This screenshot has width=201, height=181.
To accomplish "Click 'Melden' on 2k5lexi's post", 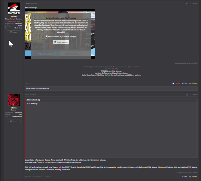I will pyautogui.click(x=28, y=84).
